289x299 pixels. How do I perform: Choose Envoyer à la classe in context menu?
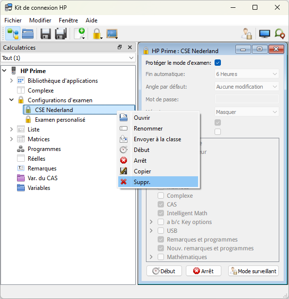point(158,139)
